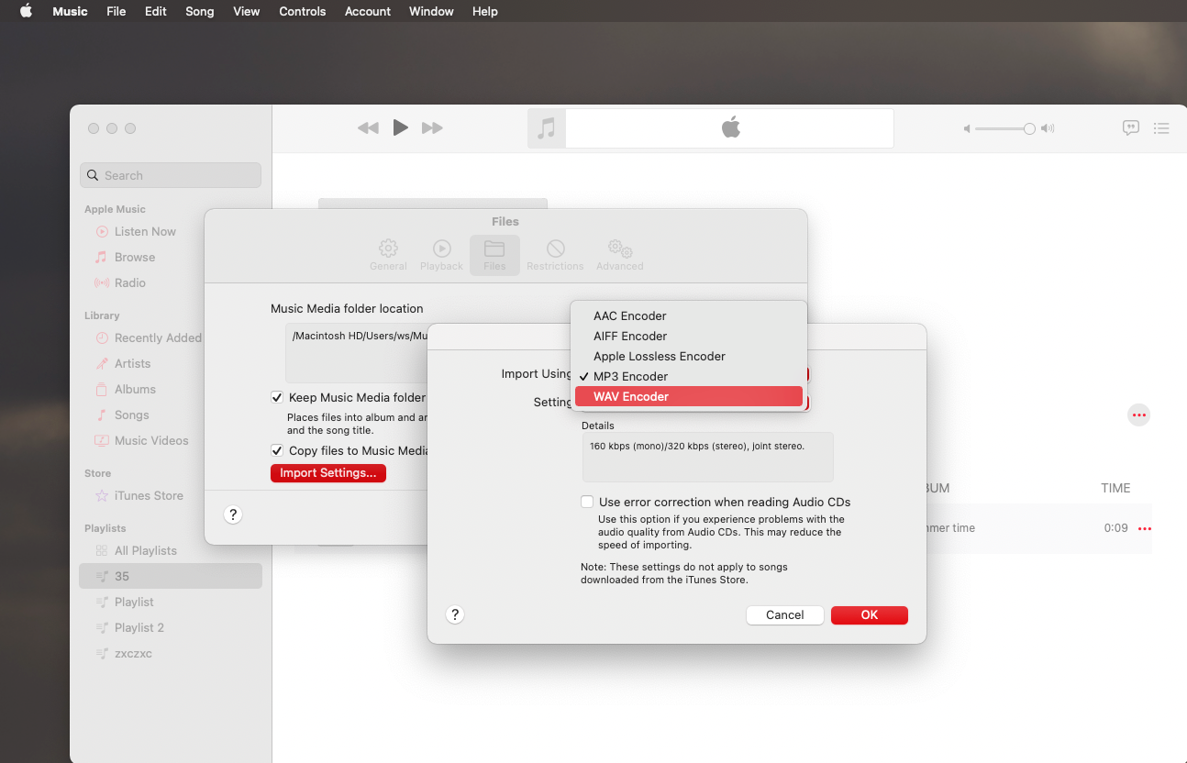
Task: Open Radio in the sidebar
Action: 130,282
